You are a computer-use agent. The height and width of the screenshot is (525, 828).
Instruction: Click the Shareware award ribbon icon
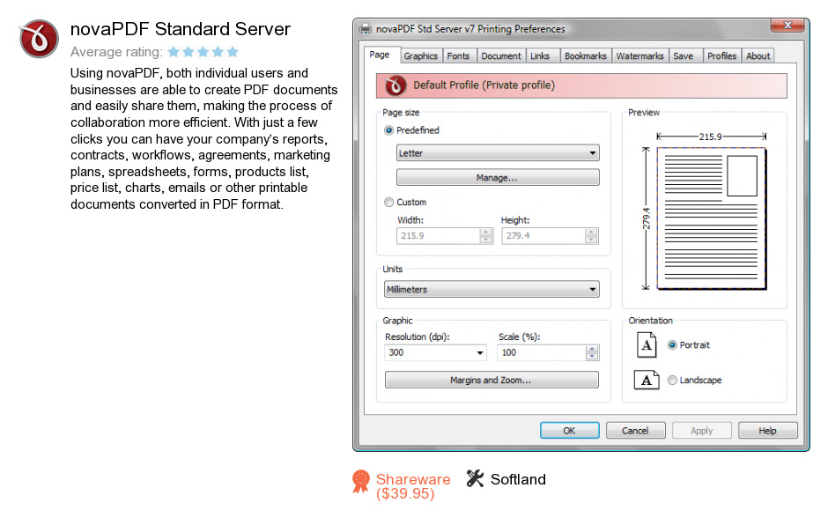[361, 481]
